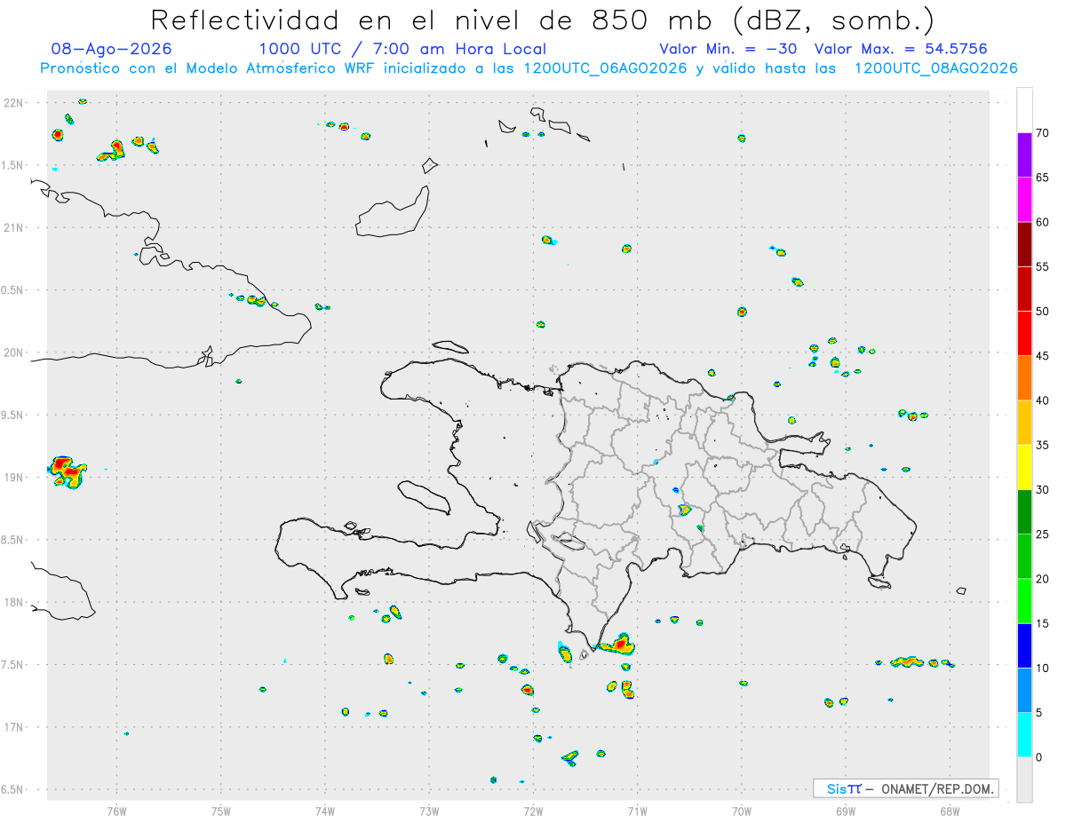Select the '55' colorbar tick label
The width and height of the screenshot is (1066, 823).
pos(1042,266)
